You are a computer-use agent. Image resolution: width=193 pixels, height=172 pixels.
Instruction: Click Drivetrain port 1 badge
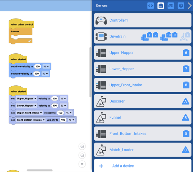[150, 35]
